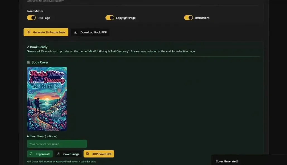The height and width of the screenshot is (165, 287).
Task: Click the Book Cover section heading
Action: [x=40, y=62]
